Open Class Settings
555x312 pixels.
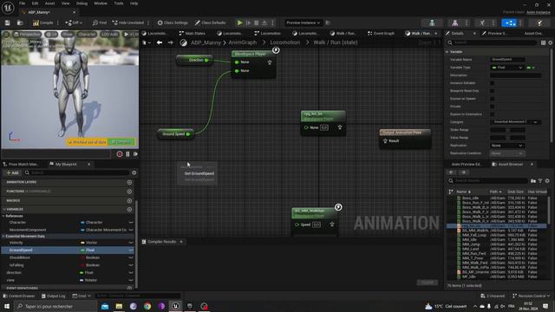pyautogui.click(x=173, y=23)
